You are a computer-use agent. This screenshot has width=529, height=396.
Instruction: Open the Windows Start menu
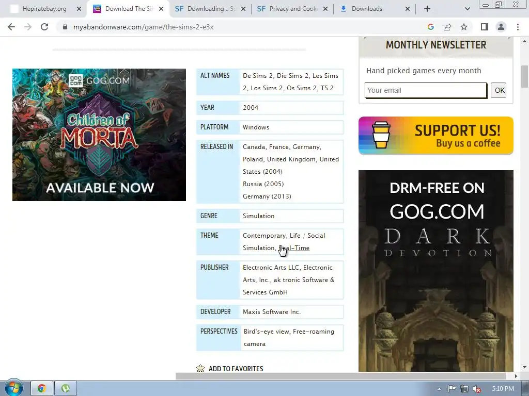click(13, 388)
